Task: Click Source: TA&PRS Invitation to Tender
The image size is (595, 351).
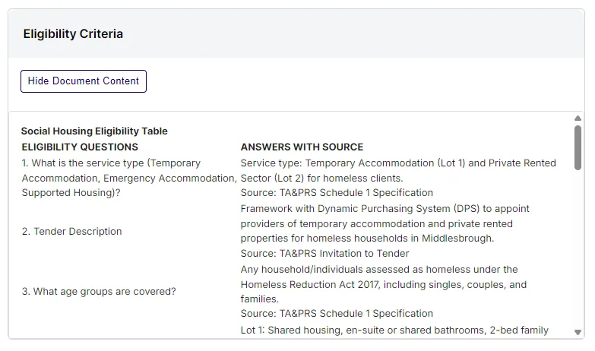Action: coord(325,253)
